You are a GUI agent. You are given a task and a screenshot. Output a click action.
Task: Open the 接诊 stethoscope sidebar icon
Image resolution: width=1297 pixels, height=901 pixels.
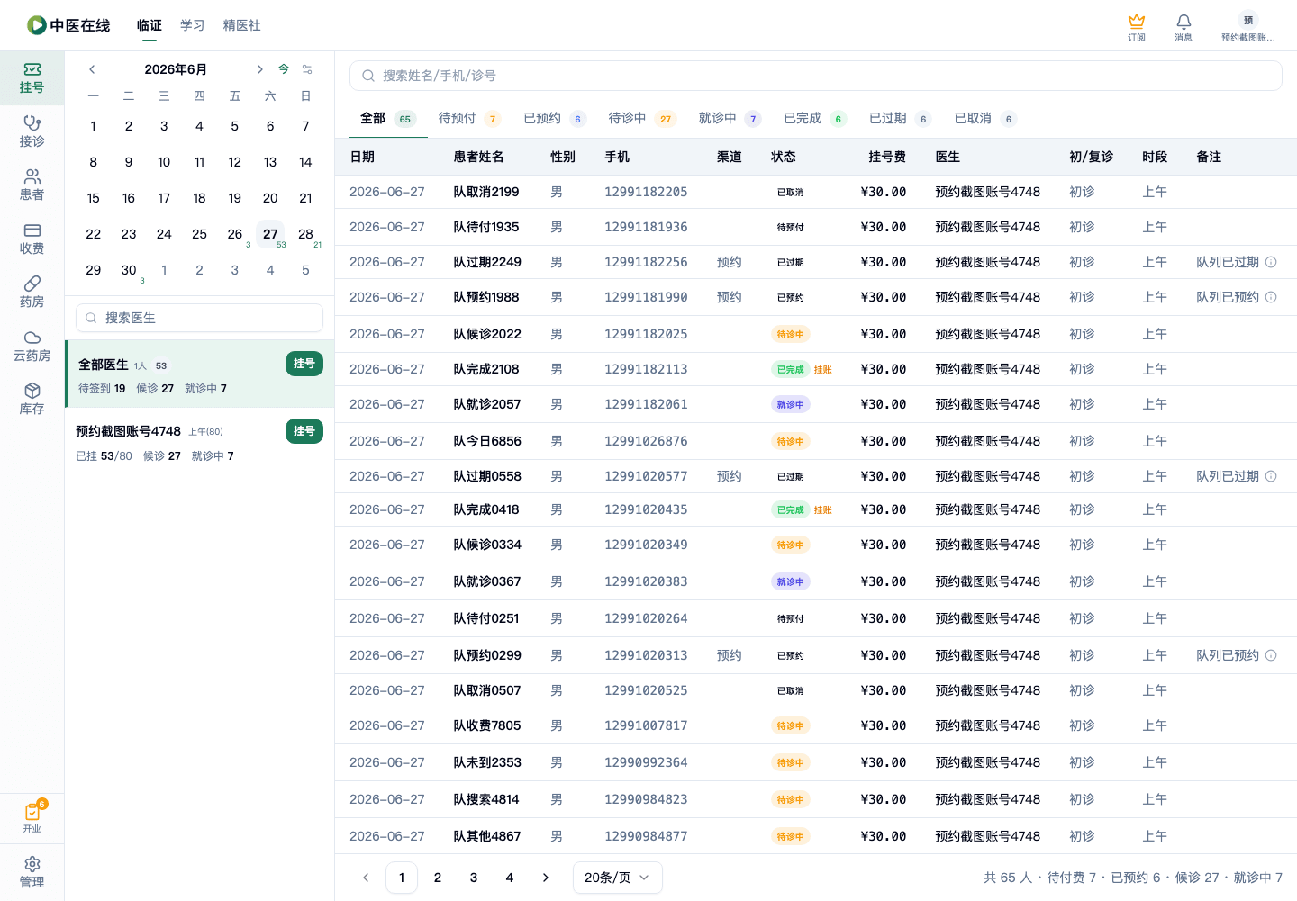(32, 131)
